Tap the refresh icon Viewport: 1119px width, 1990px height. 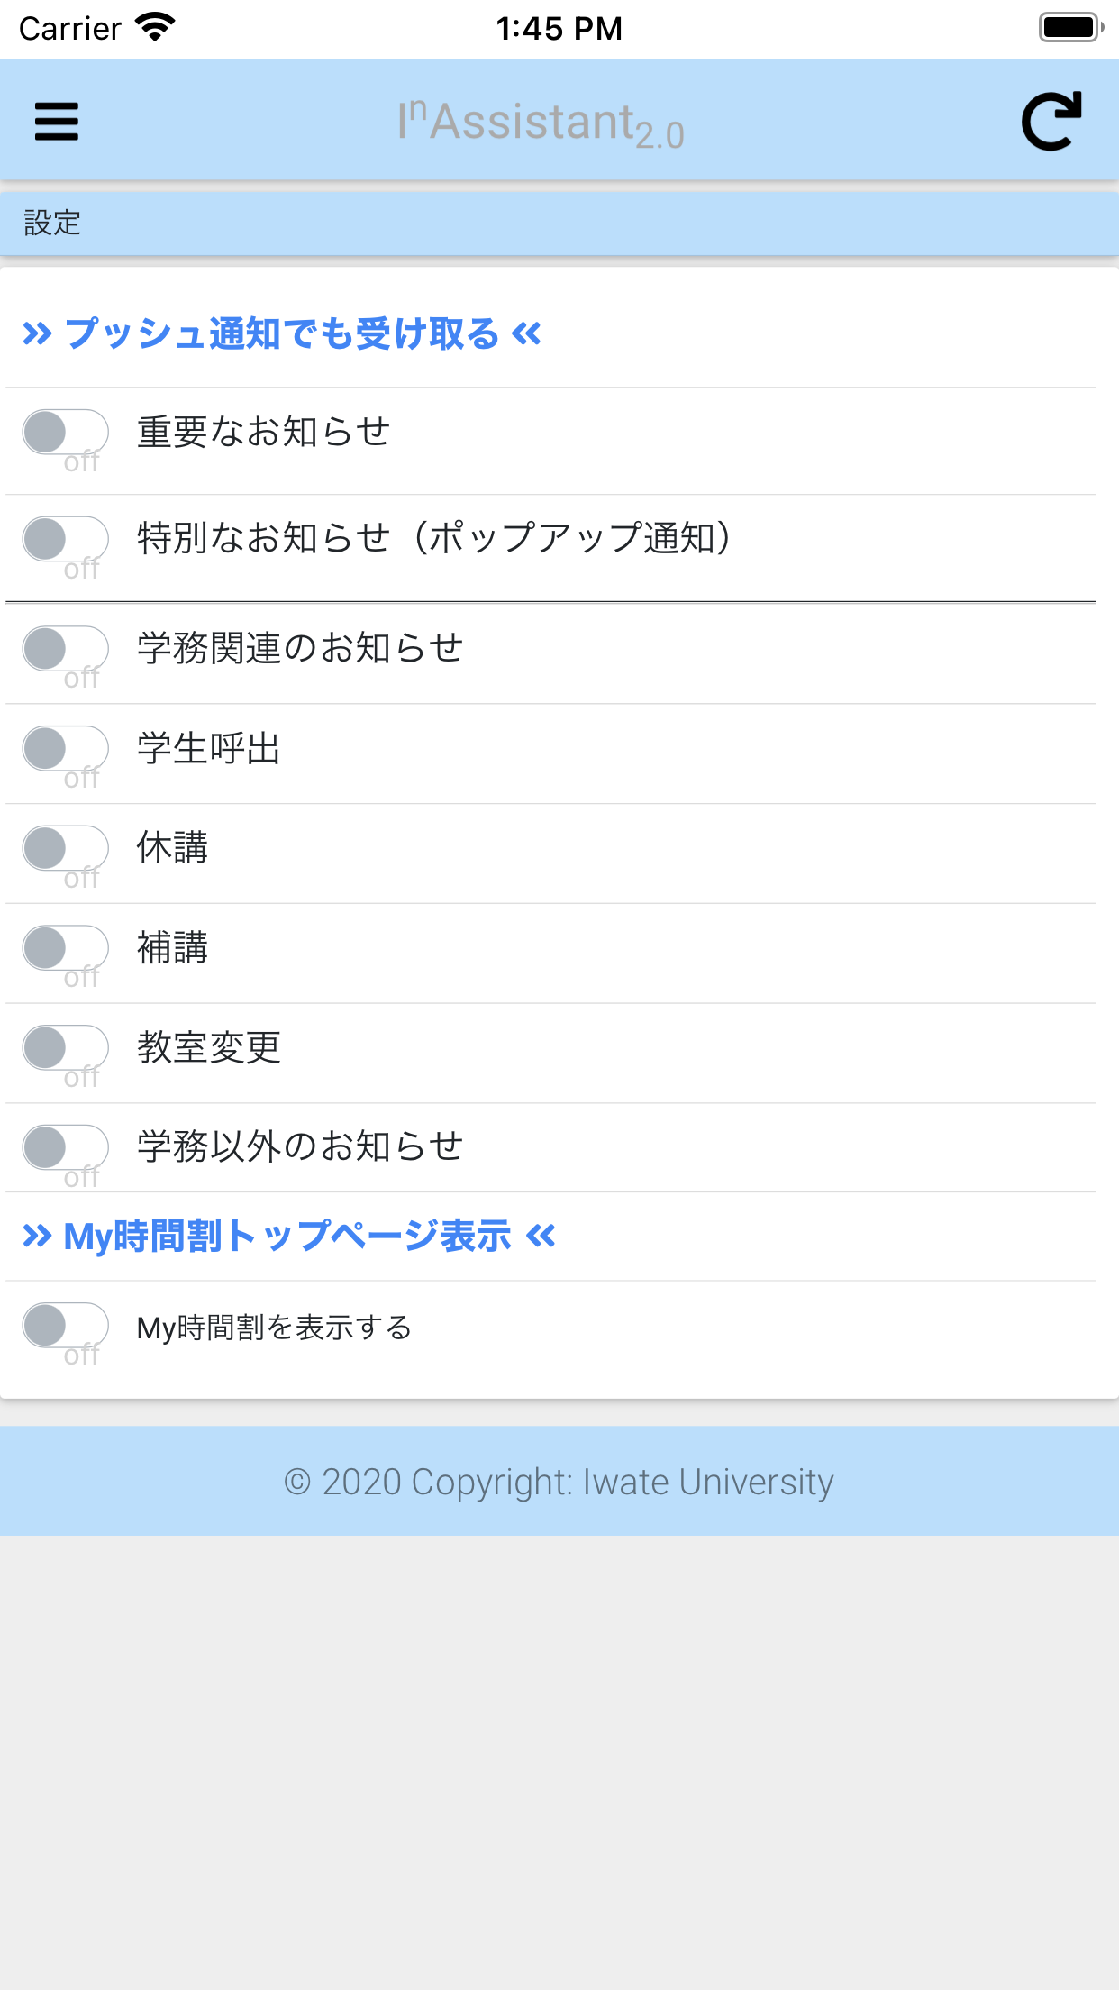tap(1051, 122)
